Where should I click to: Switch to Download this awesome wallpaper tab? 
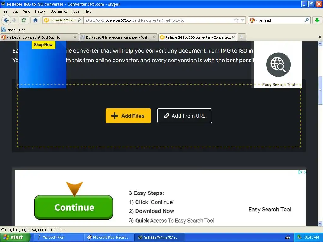[x=118, y=37]
